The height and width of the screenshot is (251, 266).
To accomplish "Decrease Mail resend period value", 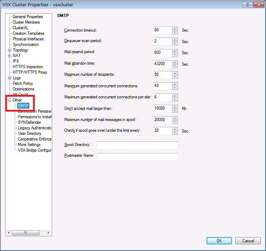I will pyautogui.click(x=175, y=55).
